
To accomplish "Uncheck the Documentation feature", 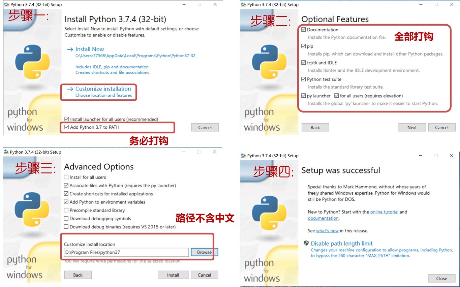I will tap(304, 30).
